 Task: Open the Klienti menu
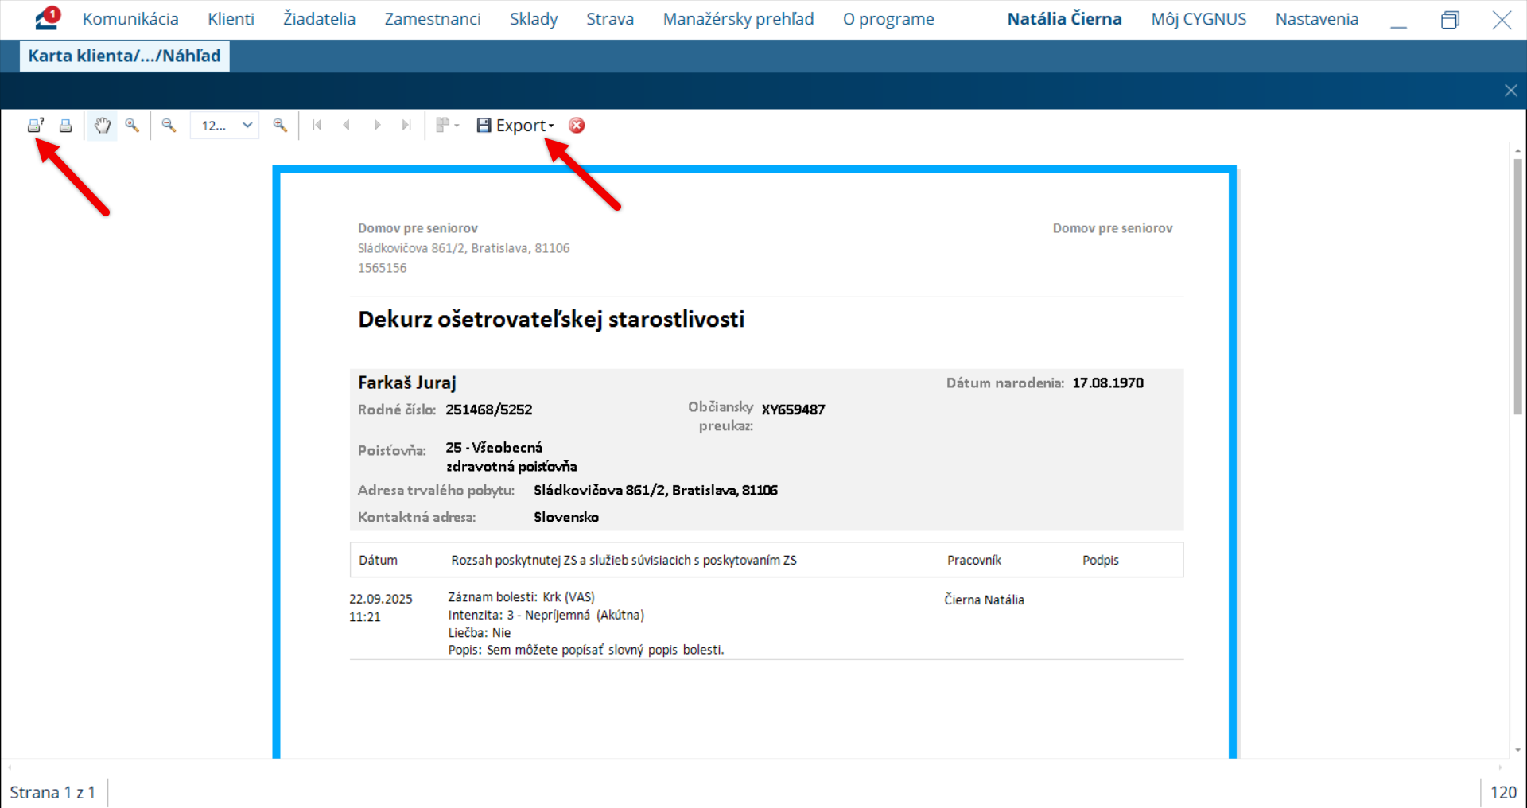pyautogui.click(x=231, y=19)
